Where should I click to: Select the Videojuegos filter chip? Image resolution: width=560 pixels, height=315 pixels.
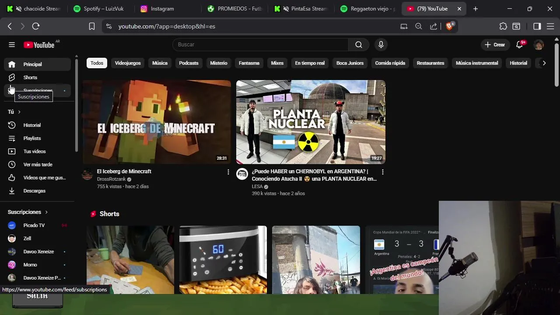[x=128, y=63]
